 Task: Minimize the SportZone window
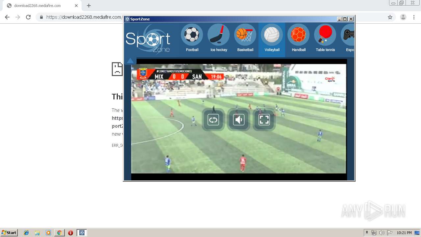(339, 19)
